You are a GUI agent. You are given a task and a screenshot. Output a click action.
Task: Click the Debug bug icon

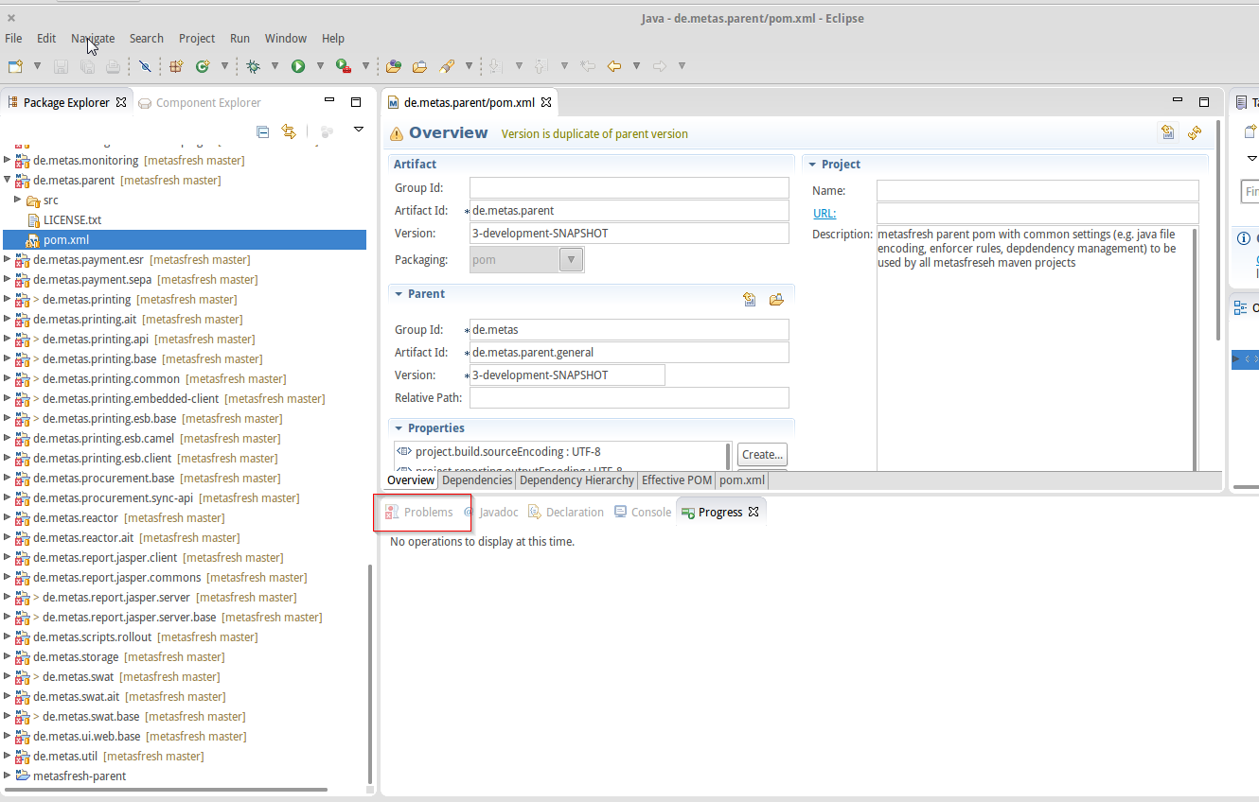(x=253, y=66)
